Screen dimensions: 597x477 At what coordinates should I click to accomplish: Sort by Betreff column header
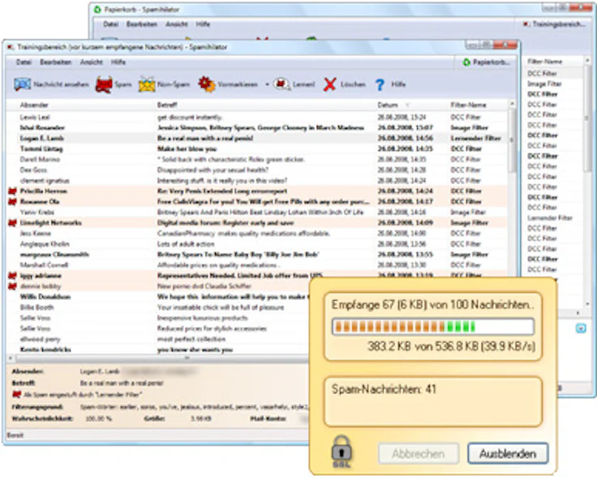pyautogui.click(x=167, y=105)
